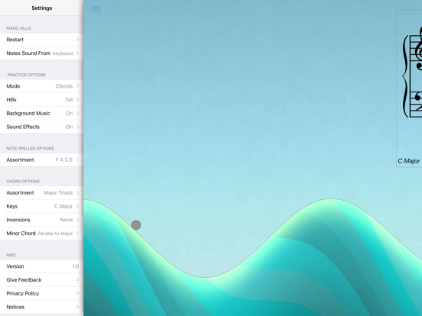Open the C Major sheet music card
The image size is (422, 316).
point(409,88)
